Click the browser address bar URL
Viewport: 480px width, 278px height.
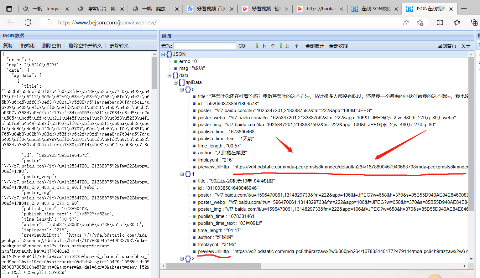point(107,23)
